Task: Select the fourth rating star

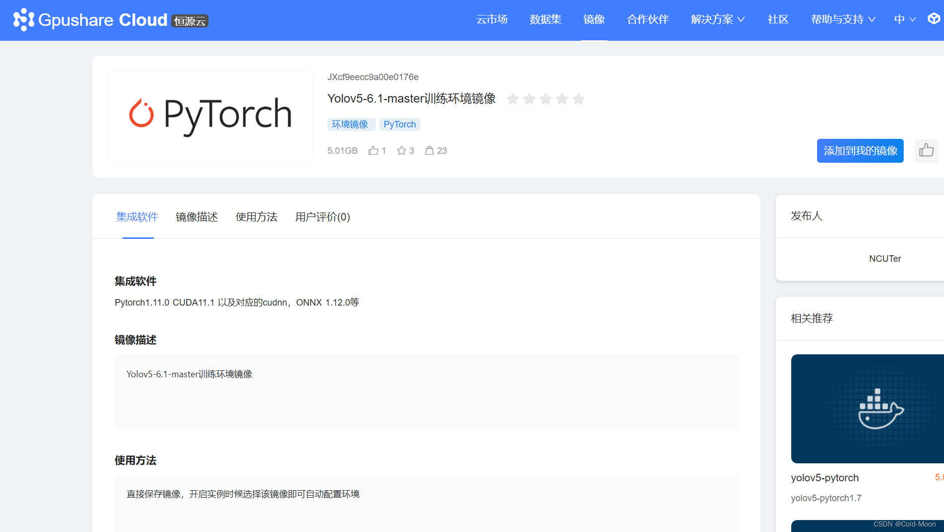Action: pyautogui.click(x=562, y=99)
